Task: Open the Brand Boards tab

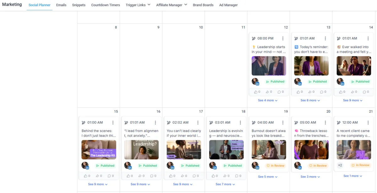Action: tap(203, 5)
